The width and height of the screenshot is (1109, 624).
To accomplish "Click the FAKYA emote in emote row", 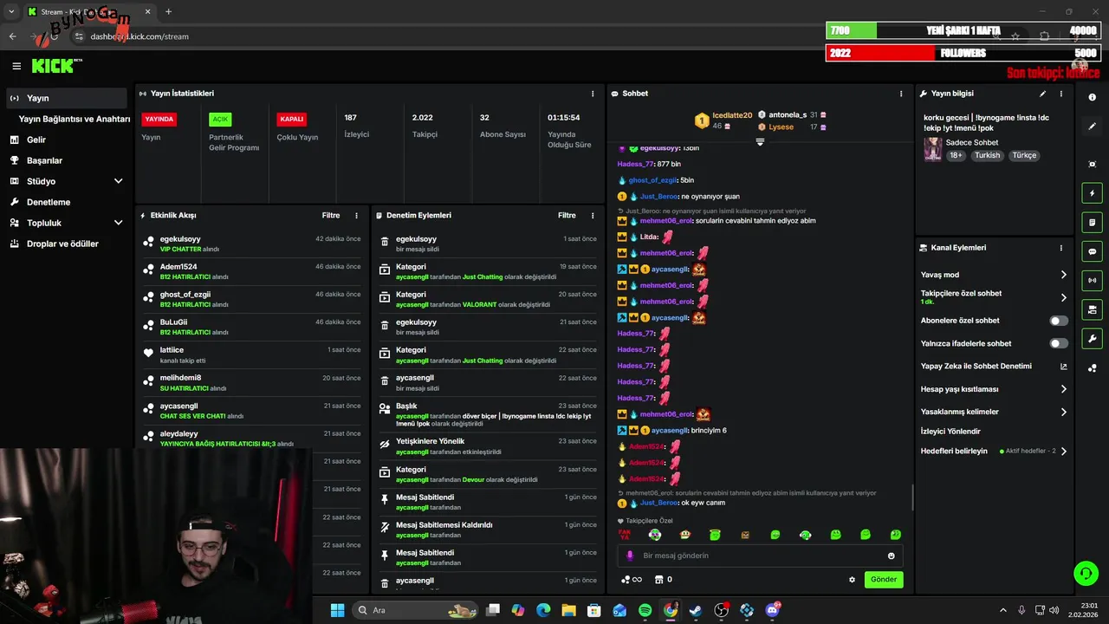I will [x=625, y=535].
